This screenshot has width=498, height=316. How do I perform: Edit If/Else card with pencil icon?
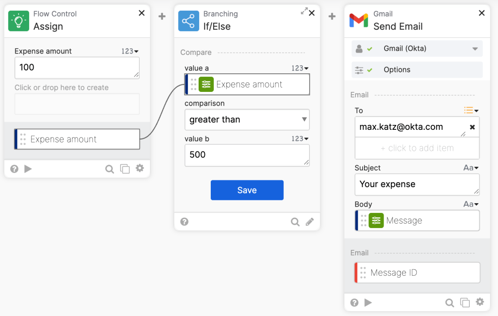(x=310, y=222)
